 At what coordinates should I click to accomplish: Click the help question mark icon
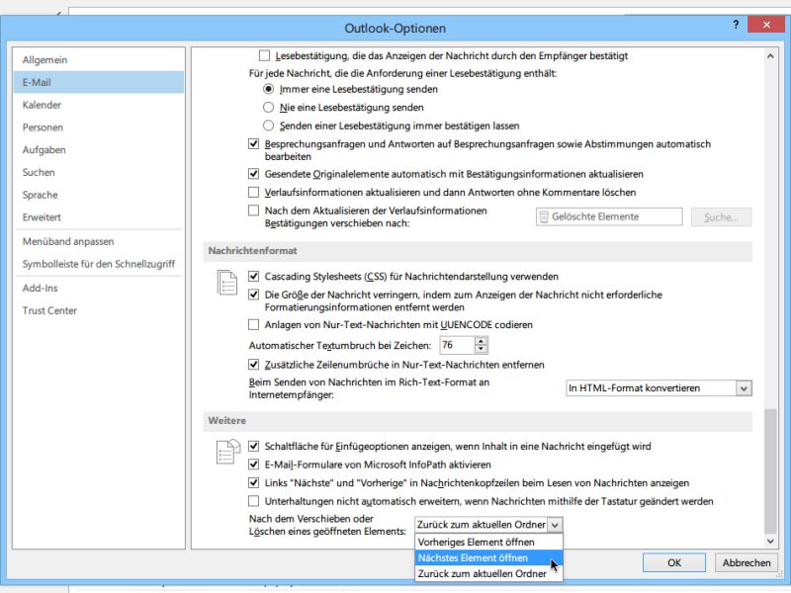[736, 25]
